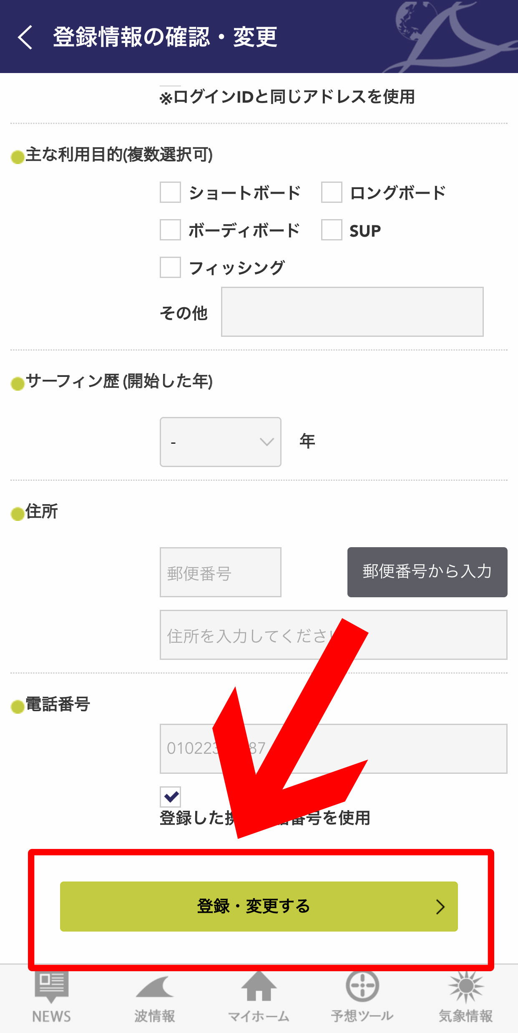Click the 郵便番号から入力 button
This screenshot has height=1033, width=518.
tap(427, 572)
